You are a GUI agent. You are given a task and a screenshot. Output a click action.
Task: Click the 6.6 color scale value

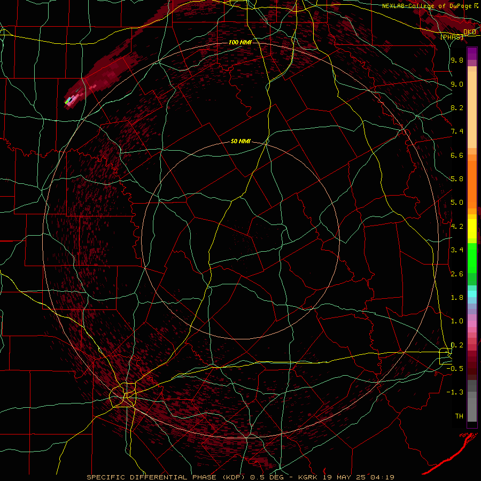point(457,155)
